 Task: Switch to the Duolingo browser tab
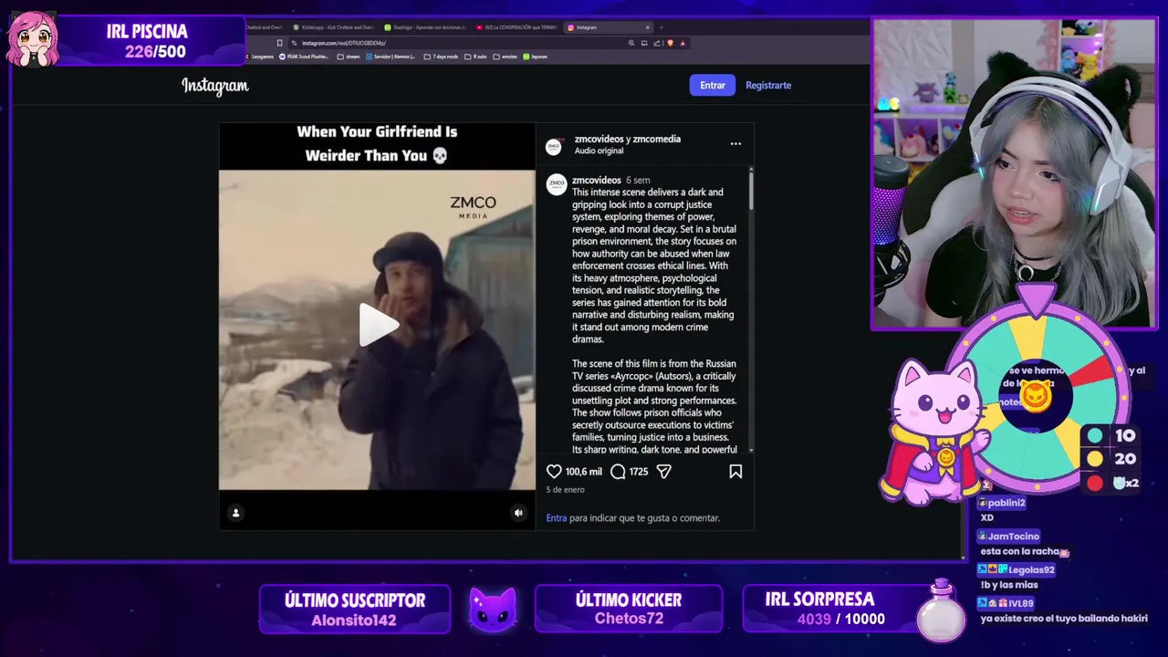click(x=426, y=27)
